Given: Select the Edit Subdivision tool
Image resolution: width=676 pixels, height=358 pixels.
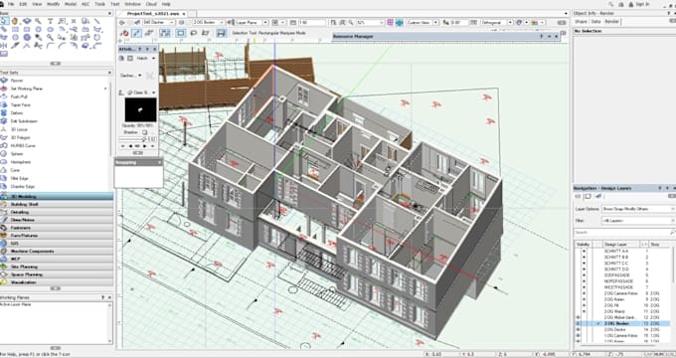Looking at the screenshot, I should (x=24, y=121).
